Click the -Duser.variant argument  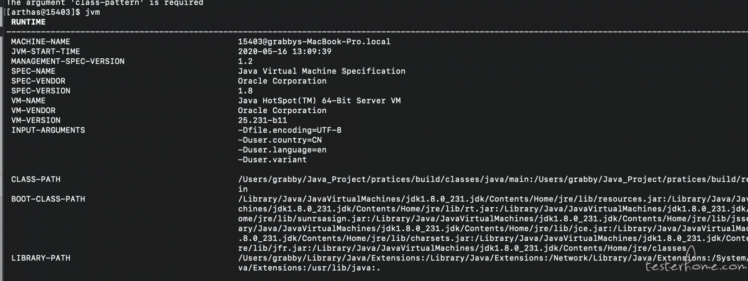point(272,160)
